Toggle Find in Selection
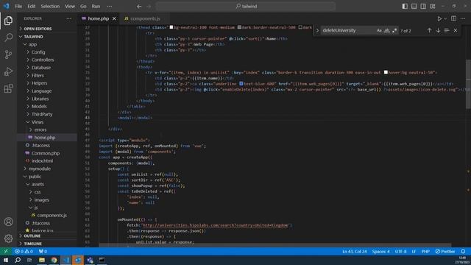This screenshot has height=265, width=471. click(x=447, y=30)
